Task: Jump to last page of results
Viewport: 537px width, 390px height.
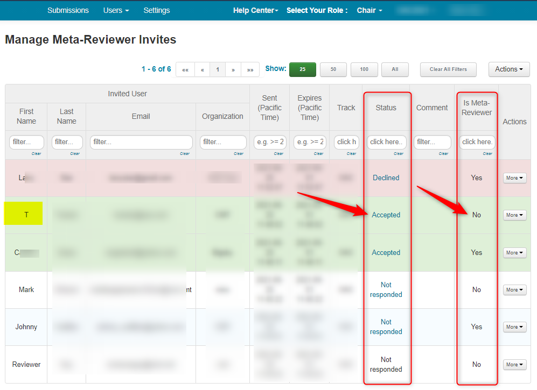Action: (250, 69)
